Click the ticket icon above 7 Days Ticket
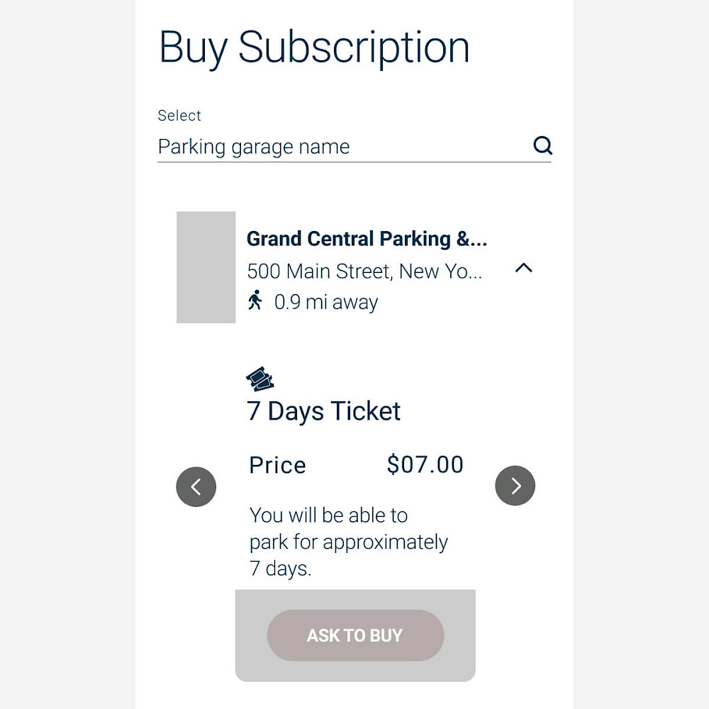The width and height of the screenshot is (709, 709). point(259,379)
